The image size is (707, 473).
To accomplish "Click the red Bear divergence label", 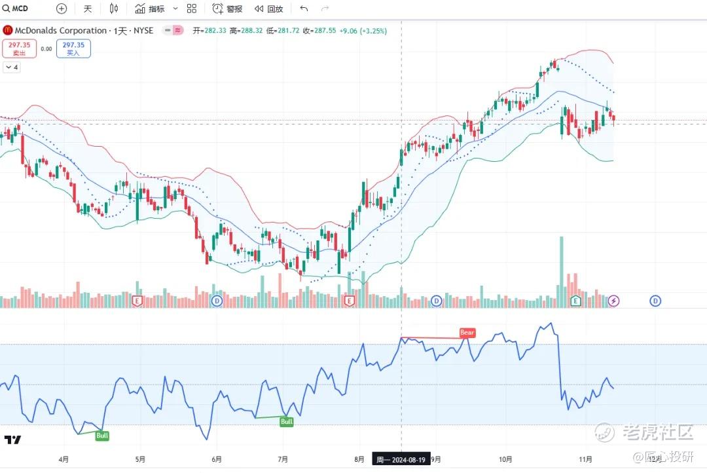I will click(x=467, y=333).
